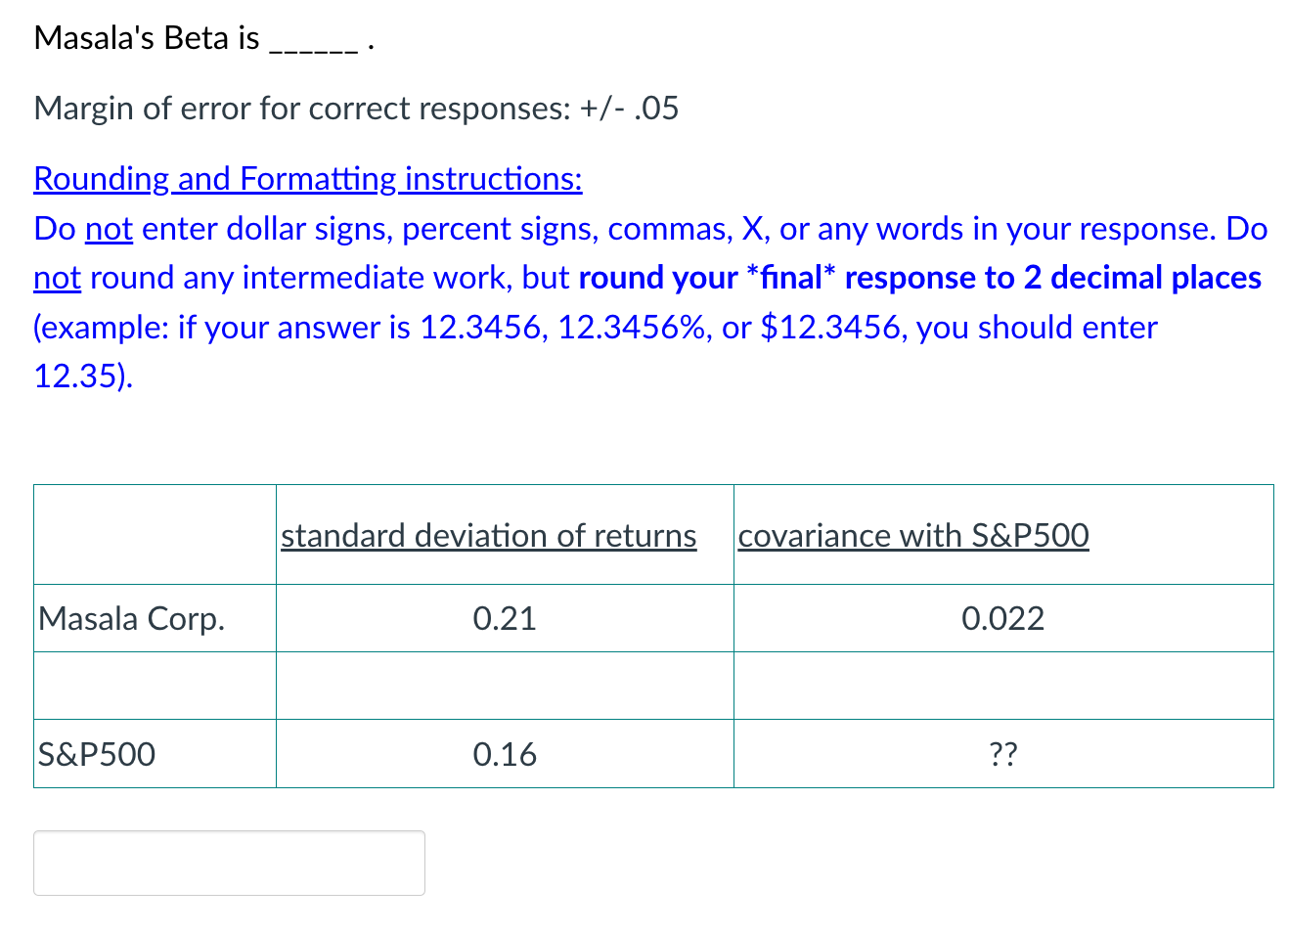Select the question text about Masala's Beta

[x=147, y=37]
